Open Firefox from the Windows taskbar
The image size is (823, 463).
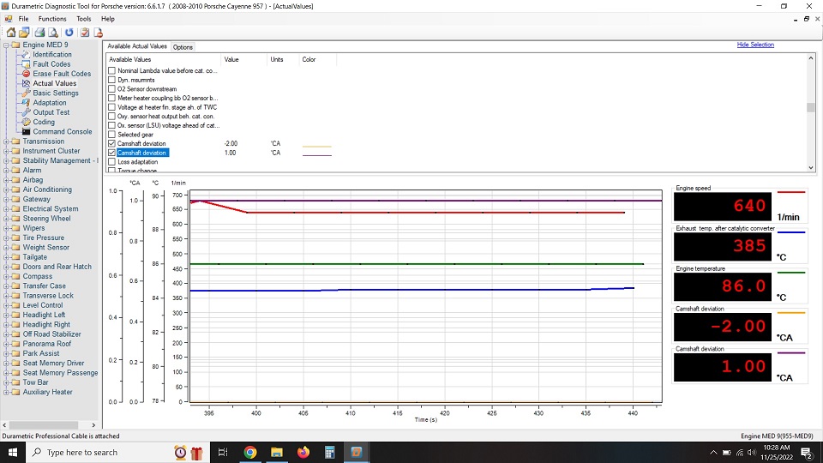click(x=303, y=452)
